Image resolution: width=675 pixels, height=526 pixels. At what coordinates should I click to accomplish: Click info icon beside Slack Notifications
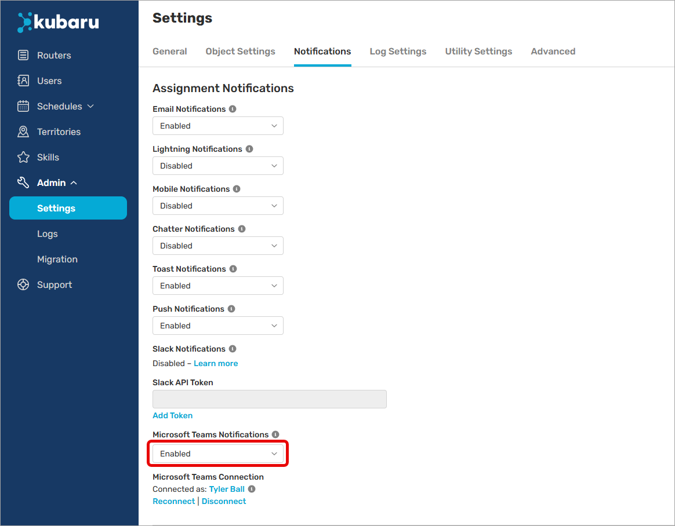[233, 349]
